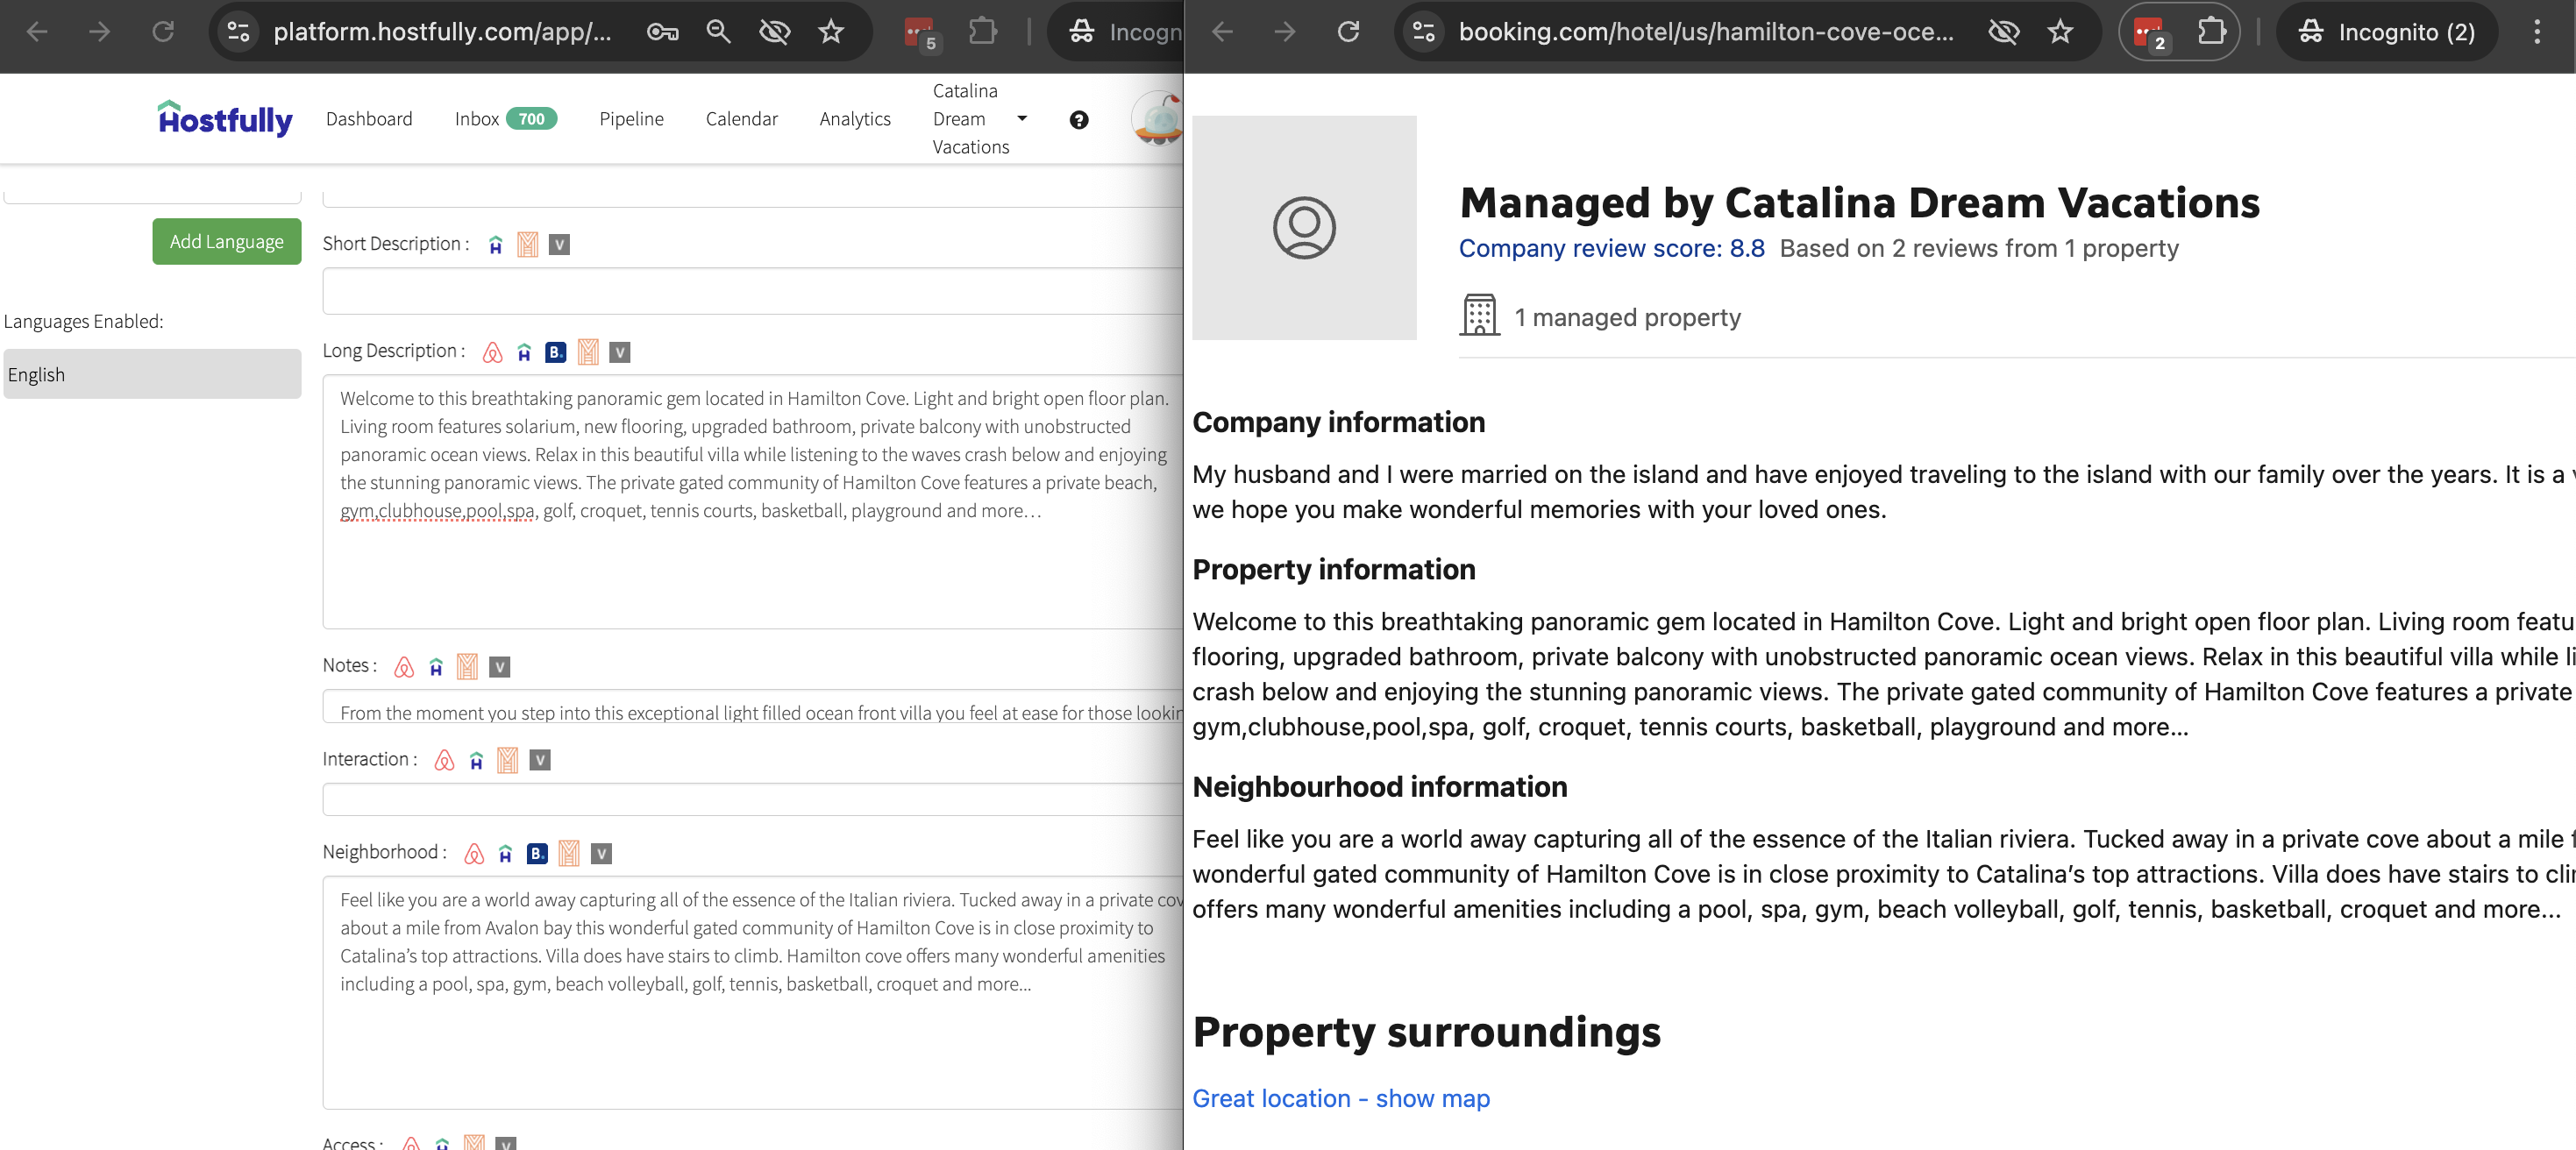Open the user avatar in Hostfully header
Screen dimensions: 2576x1150
tap(1158, 118)
